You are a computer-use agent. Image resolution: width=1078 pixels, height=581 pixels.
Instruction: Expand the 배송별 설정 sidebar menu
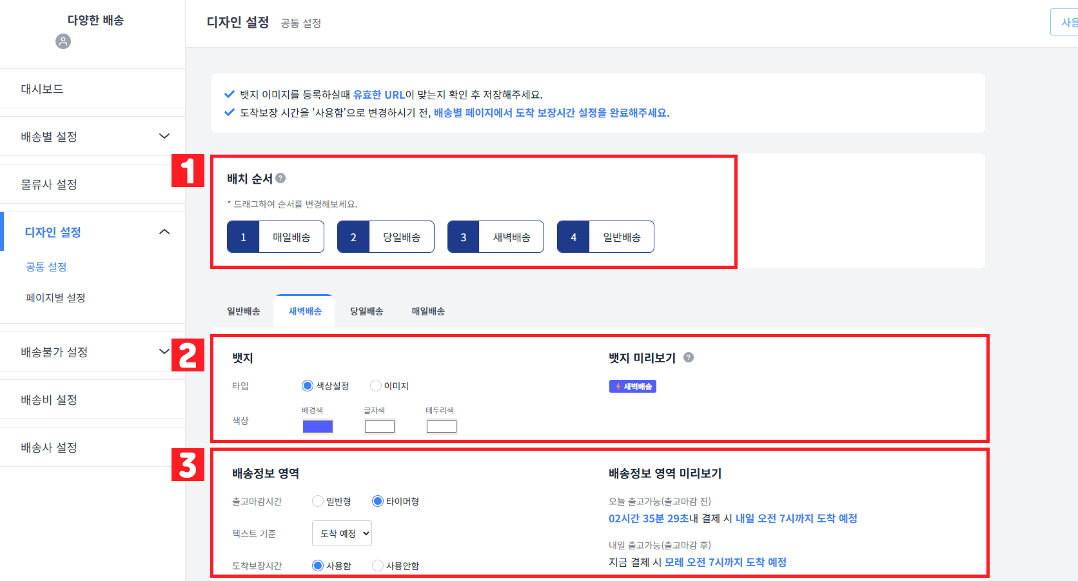(165, 136)
